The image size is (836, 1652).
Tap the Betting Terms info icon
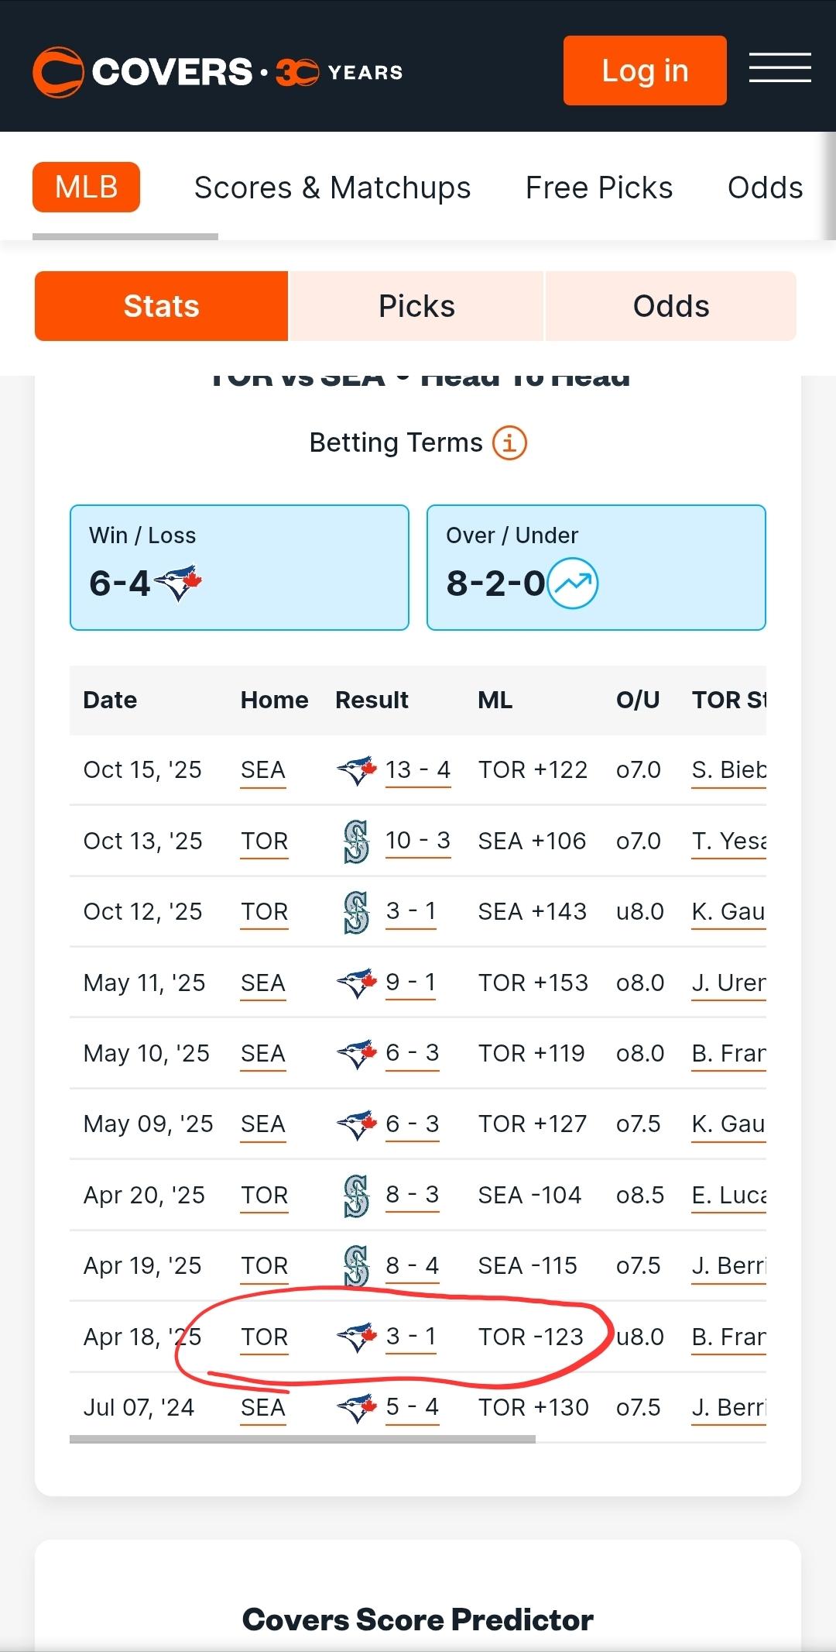(510, 443)
